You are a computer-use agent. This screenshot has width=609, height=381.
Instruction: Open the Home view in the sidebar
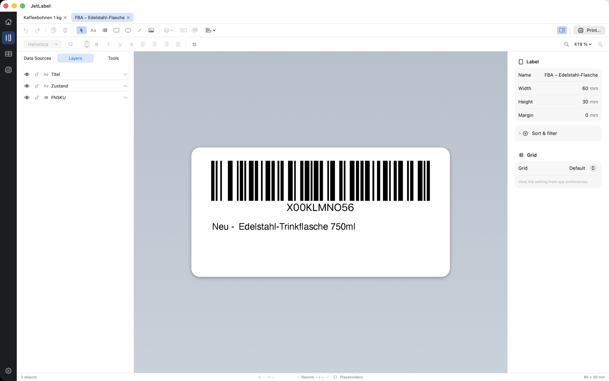[8, 22]
